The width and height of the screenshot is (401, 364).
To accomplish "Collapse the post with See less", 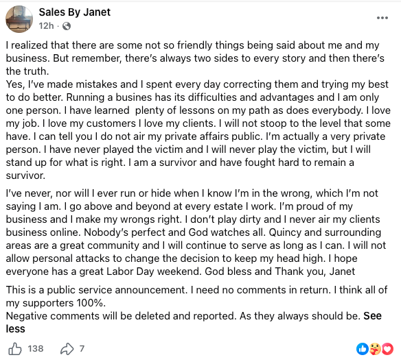I will click(x=194, y=322).
